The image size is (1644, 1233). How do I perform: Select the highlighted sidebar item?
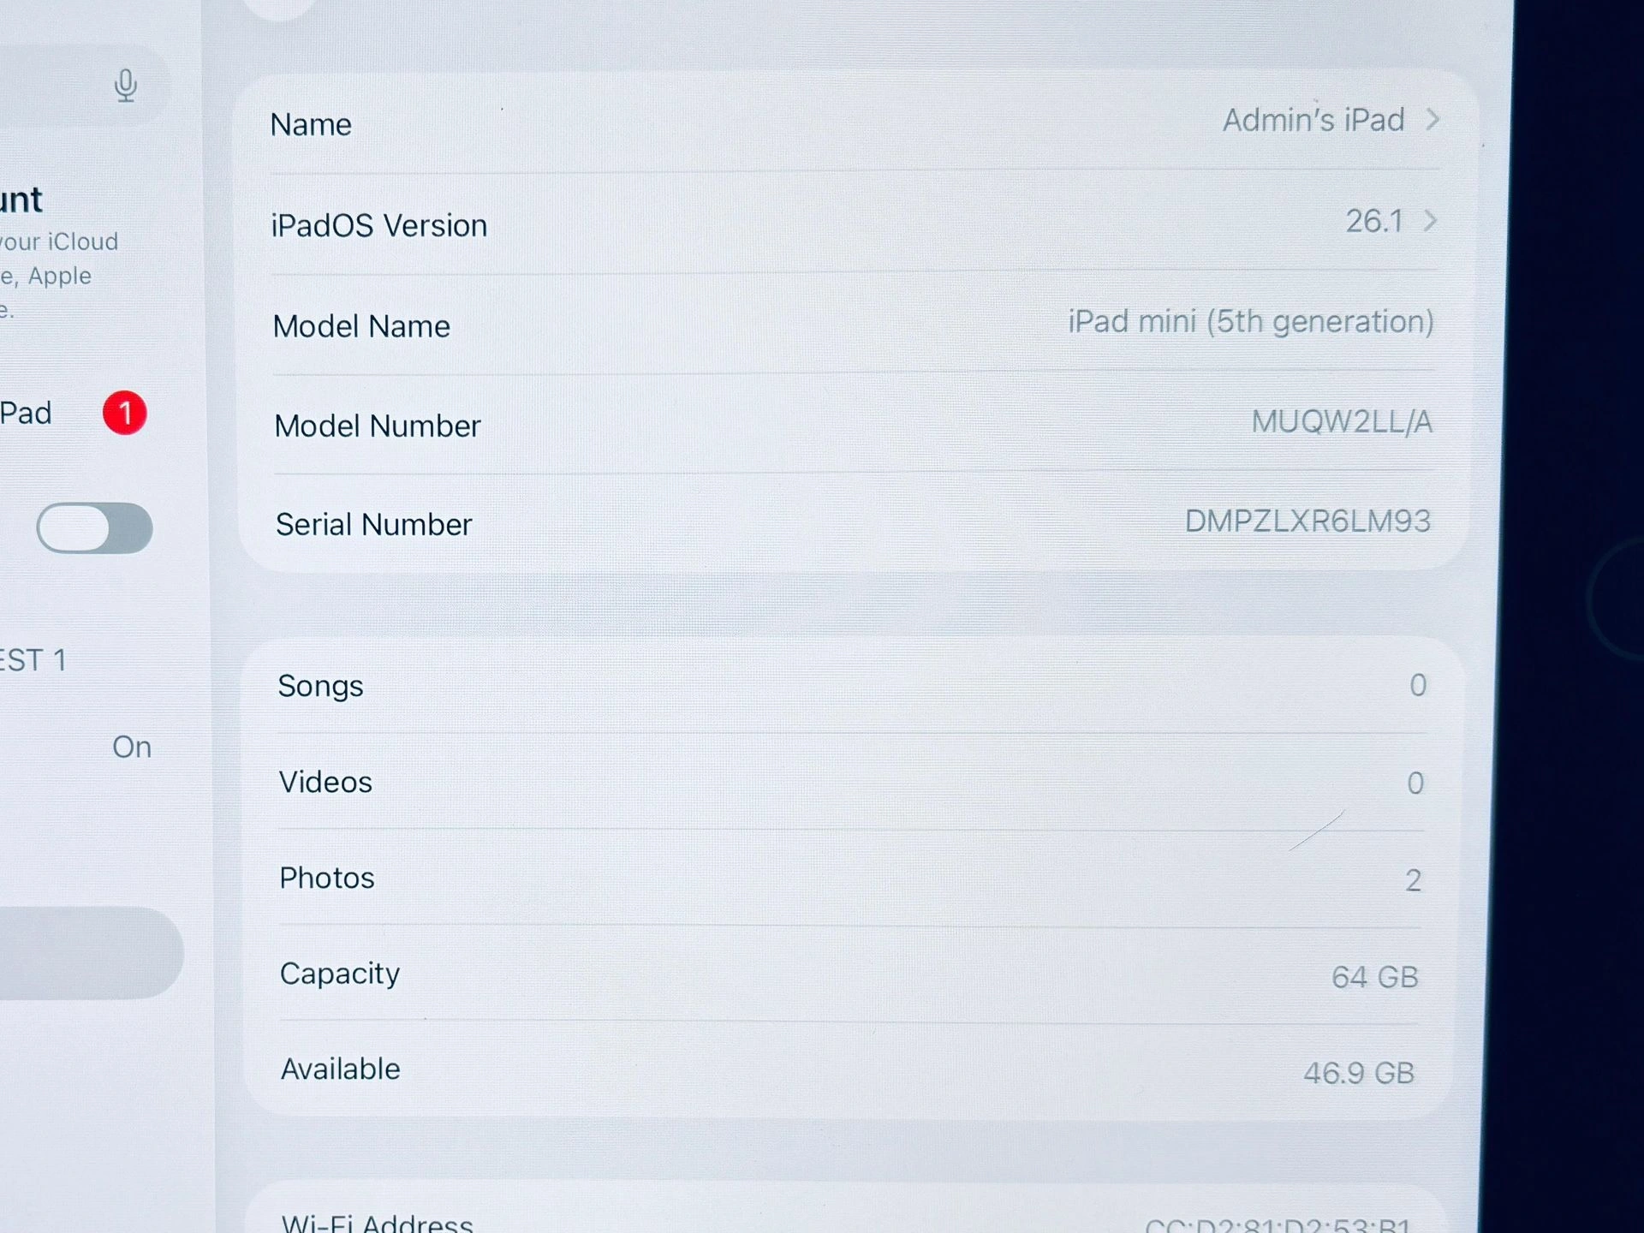[x=90, y=953]
